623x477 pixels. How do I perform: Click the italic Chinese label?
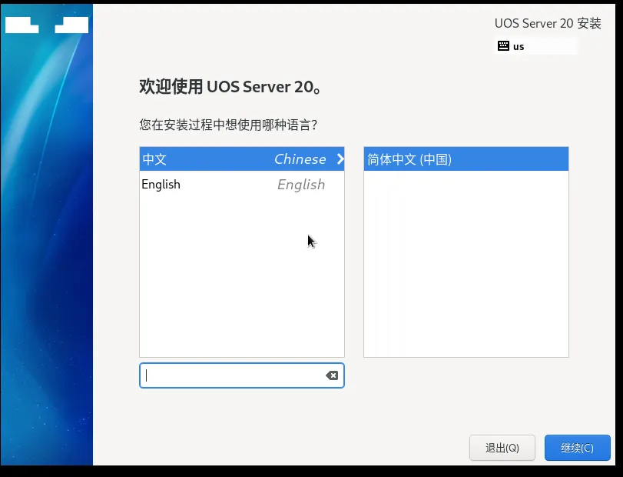[x=300, y=159]
